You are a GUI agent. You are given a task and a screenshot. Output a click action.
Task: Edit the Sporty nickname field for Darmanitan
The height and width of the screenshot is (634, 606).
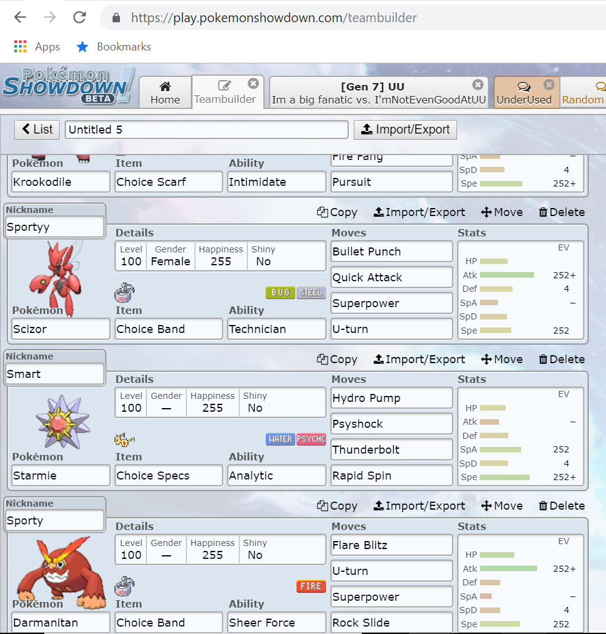55,520
